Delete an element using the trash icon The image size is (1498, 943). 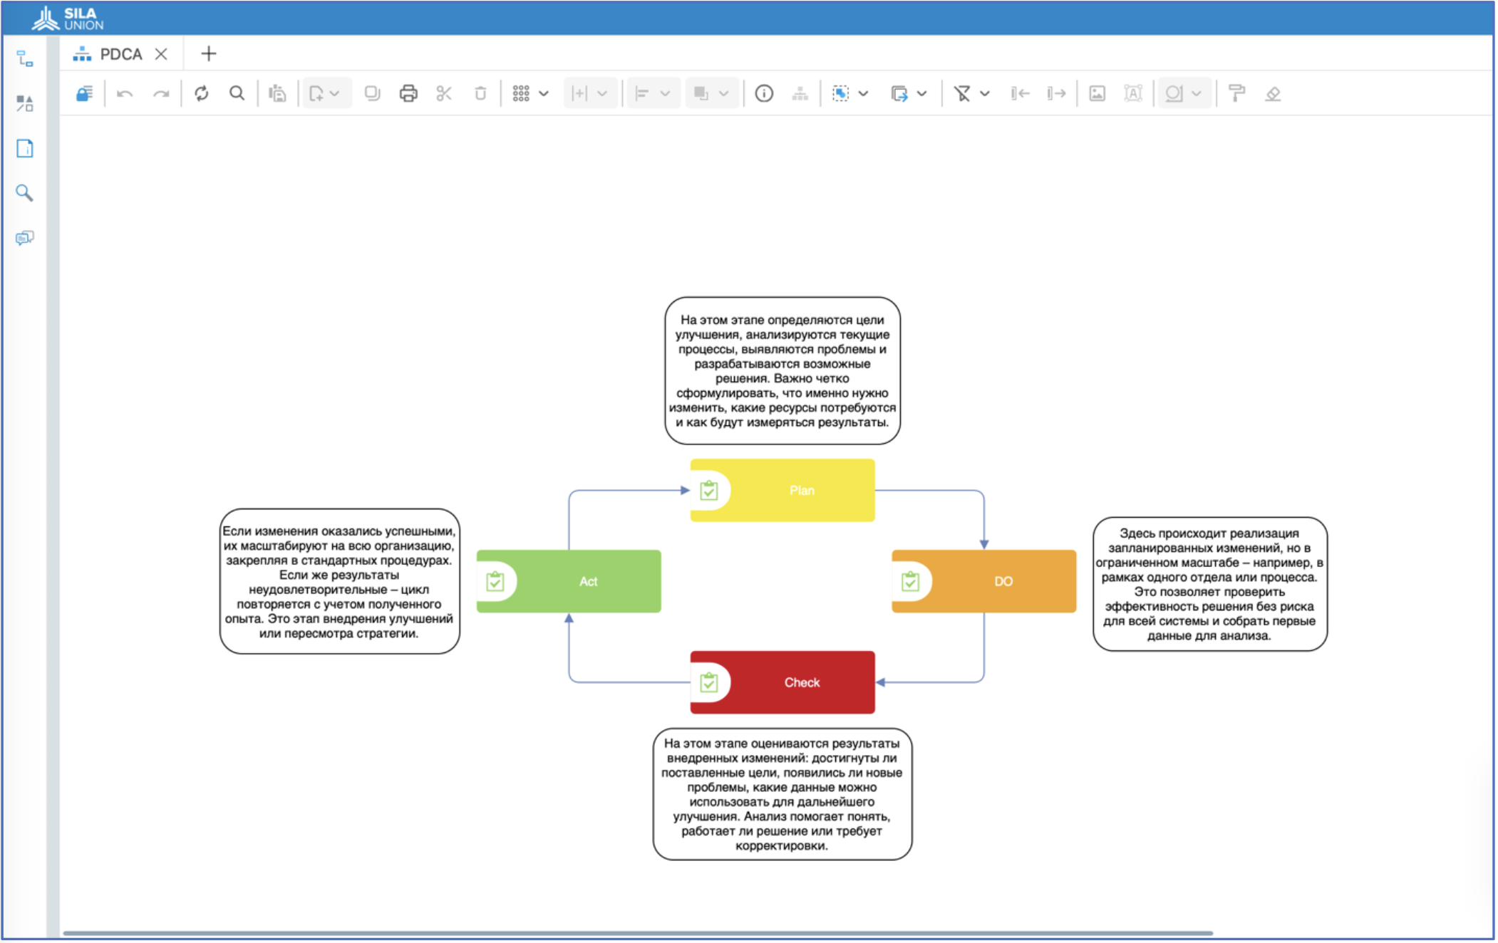click(480, 93)
